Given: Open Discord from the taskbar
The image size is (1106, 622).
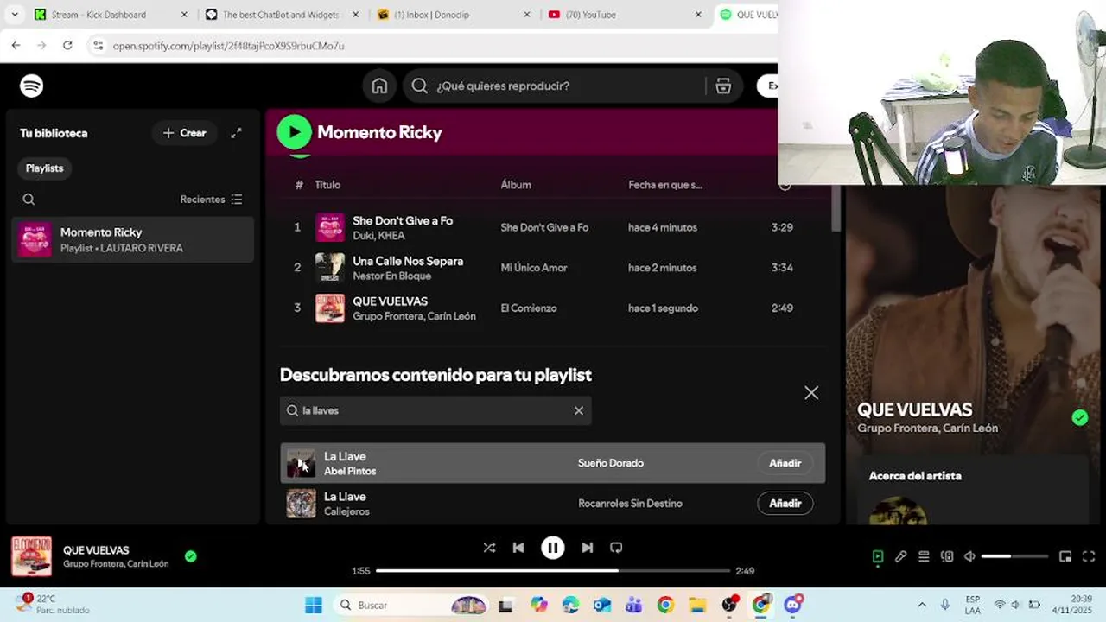Looking at the screenshot, I should click(x=792, y=605).
